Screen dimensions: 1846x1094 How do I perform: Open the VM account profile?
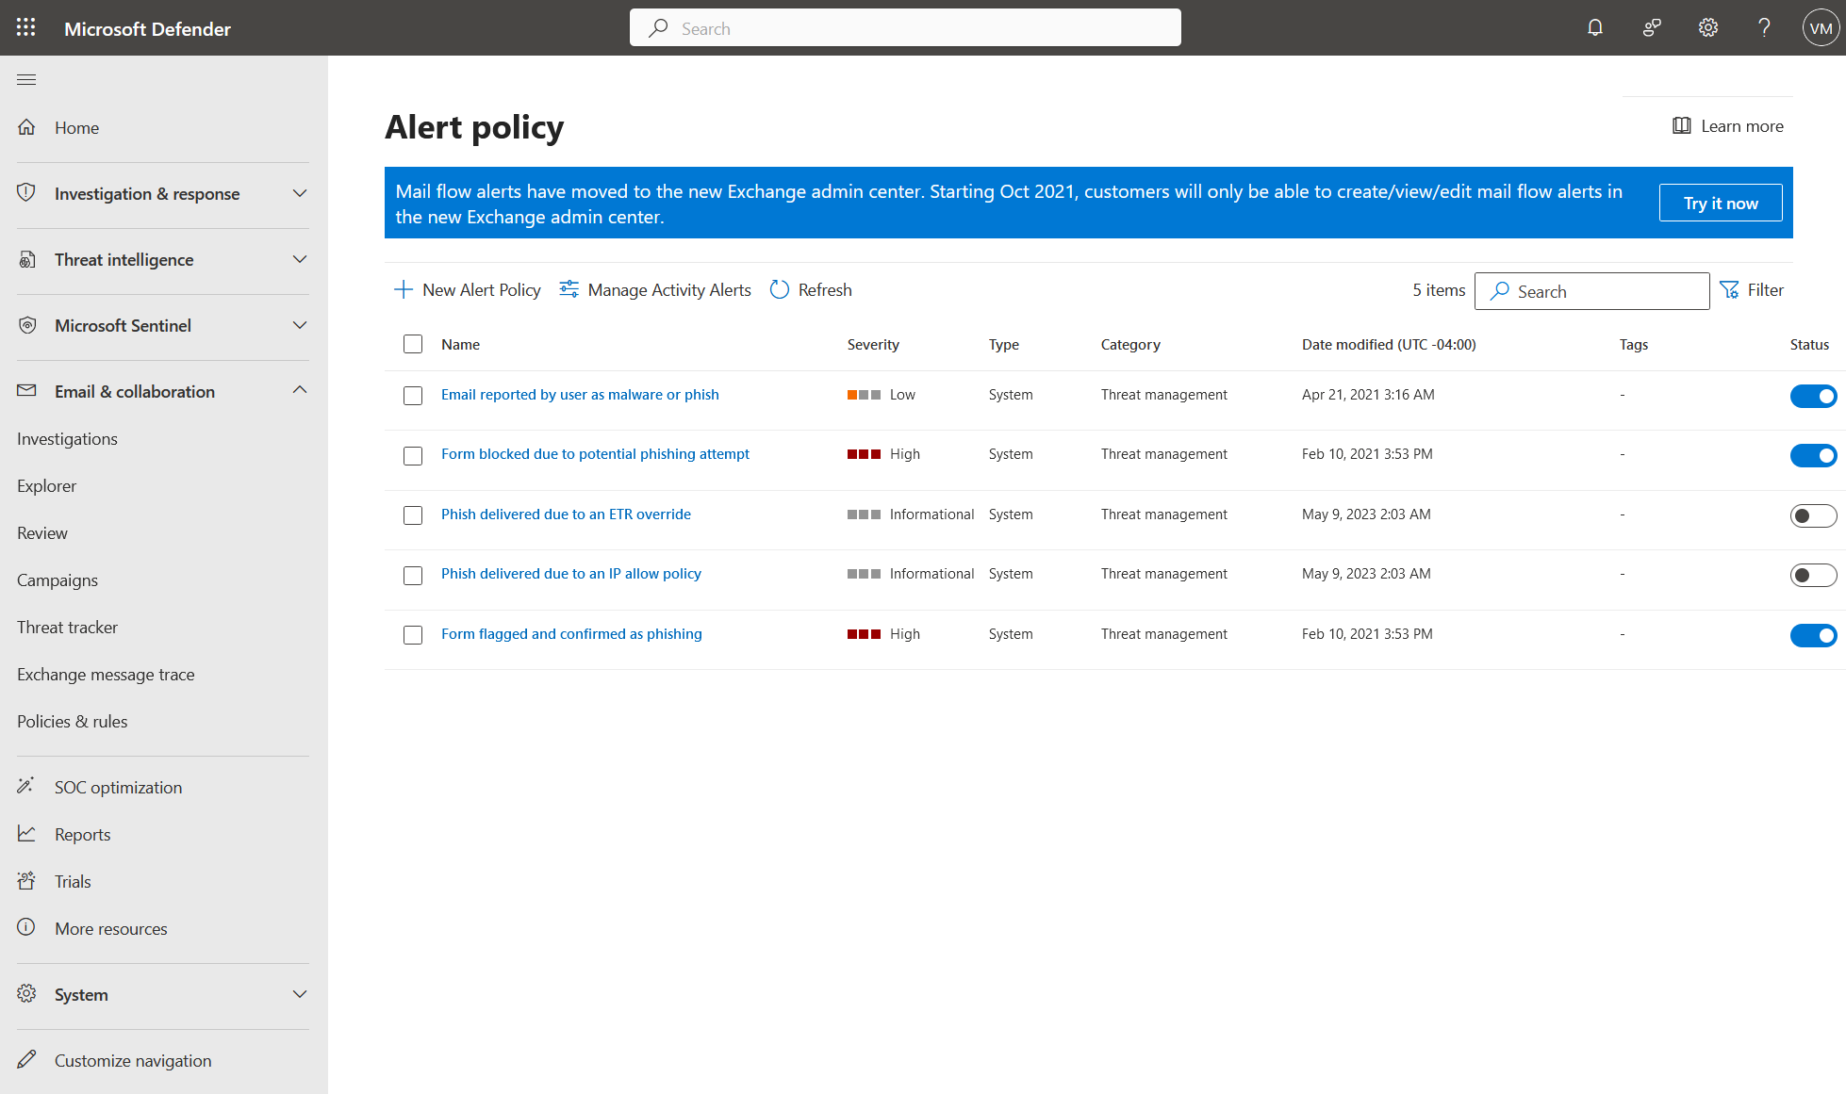tap(1821, 27)
